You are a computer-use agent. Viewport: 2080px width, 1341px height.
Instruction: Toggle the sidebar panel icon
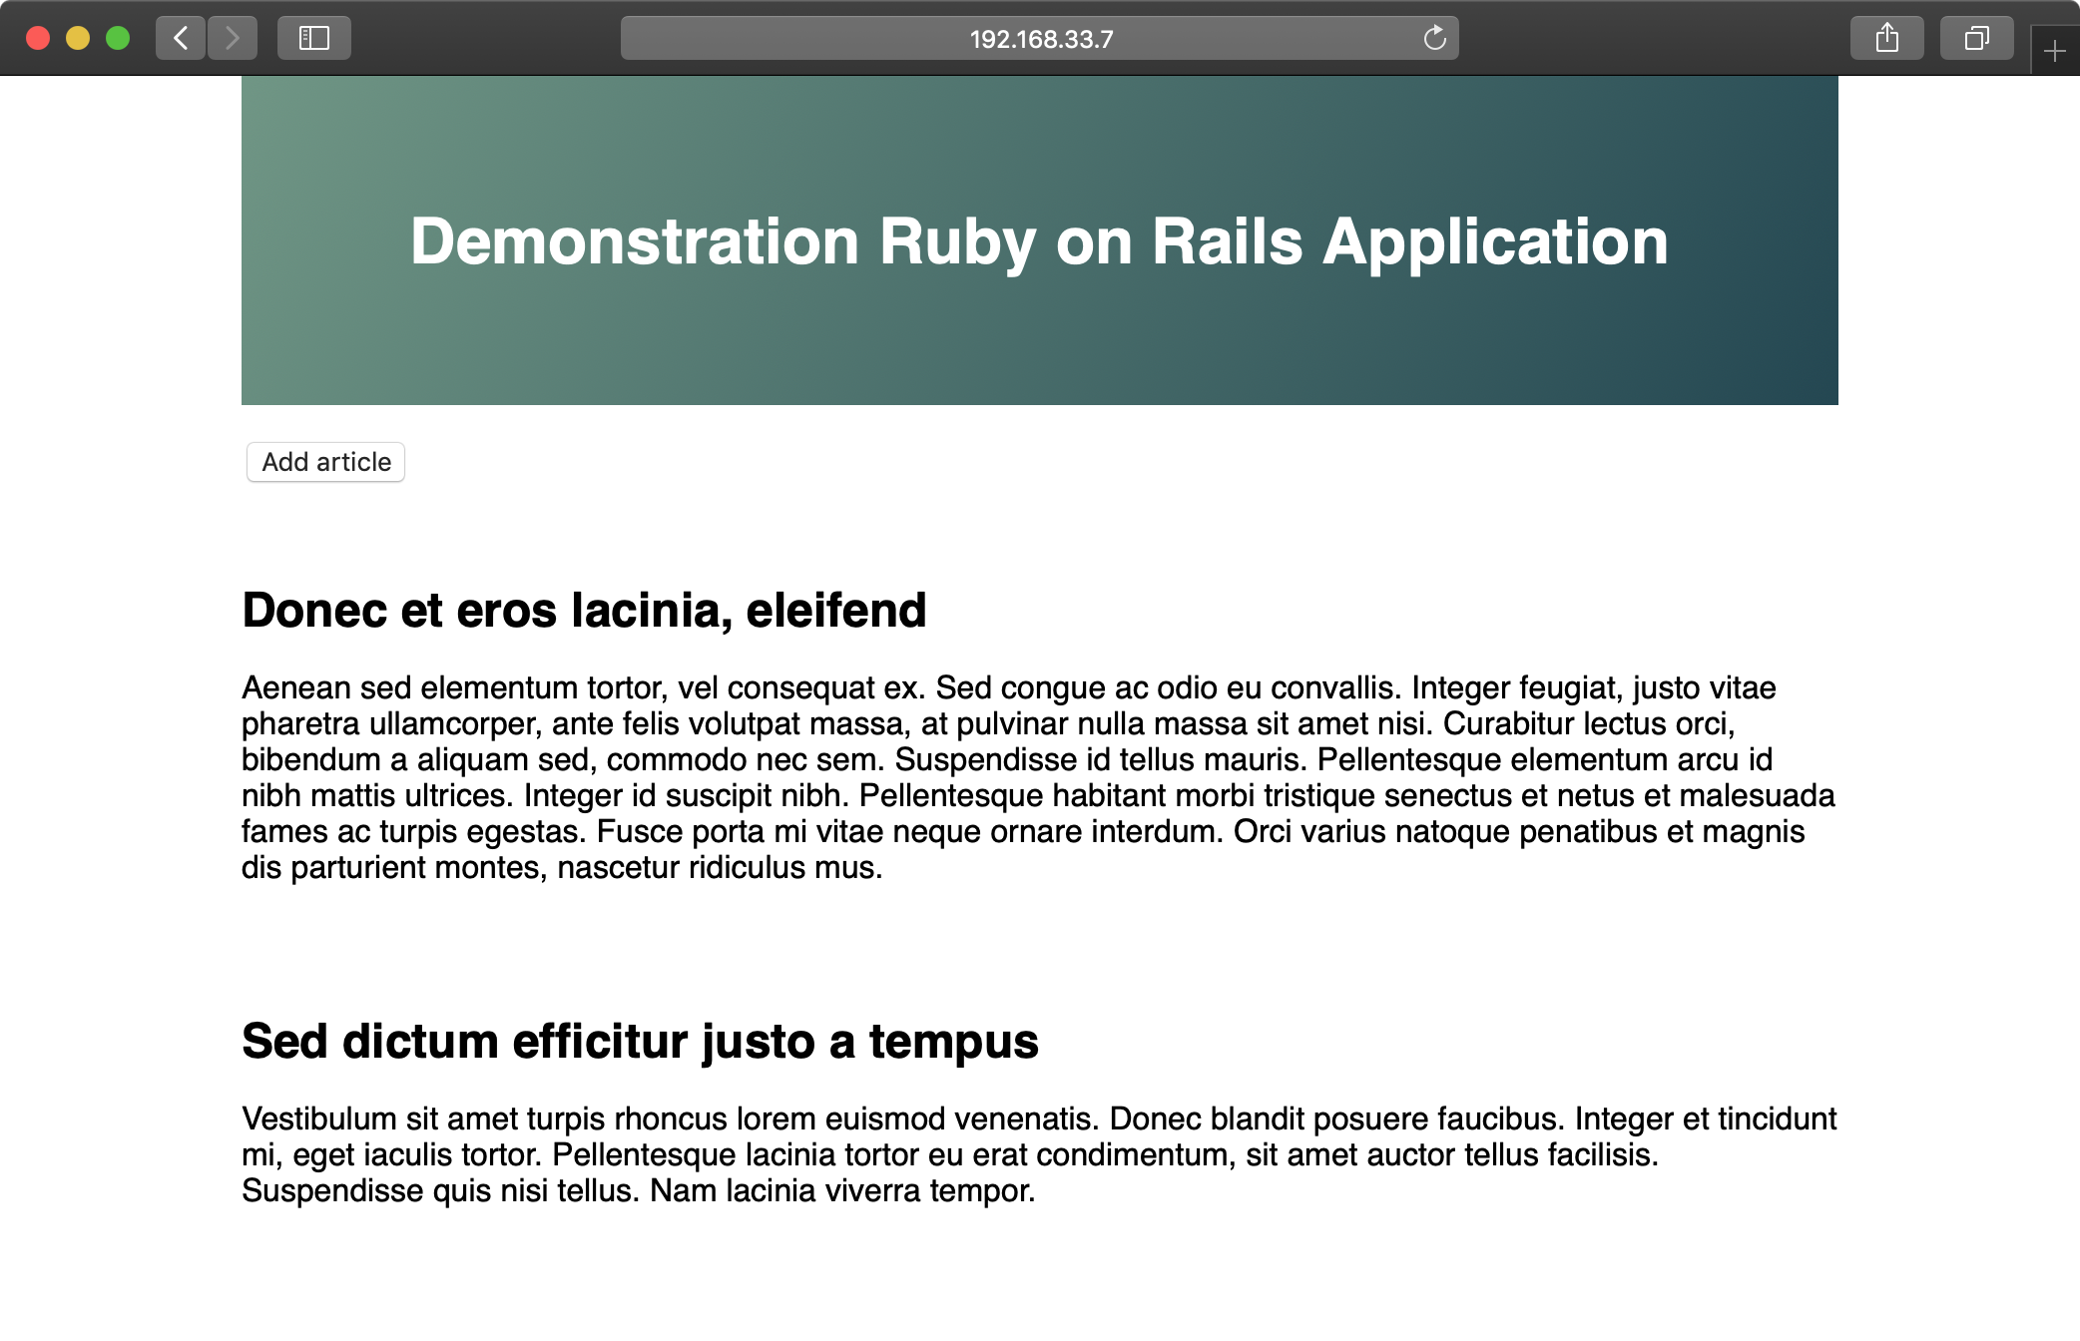click(314, 38)
